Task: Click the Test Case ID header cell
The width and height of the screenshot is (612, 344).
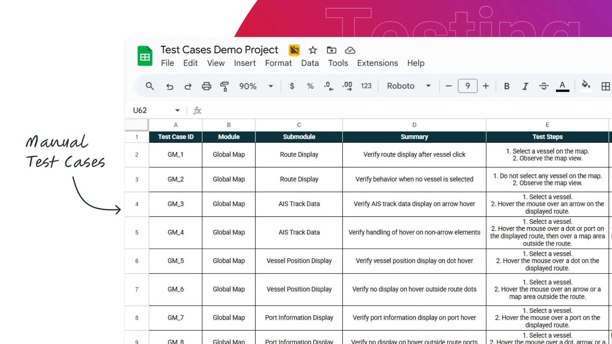Action: point(176,137)
